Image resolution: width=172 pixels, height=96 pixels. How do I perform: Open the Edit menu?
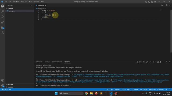coord(10,2)
